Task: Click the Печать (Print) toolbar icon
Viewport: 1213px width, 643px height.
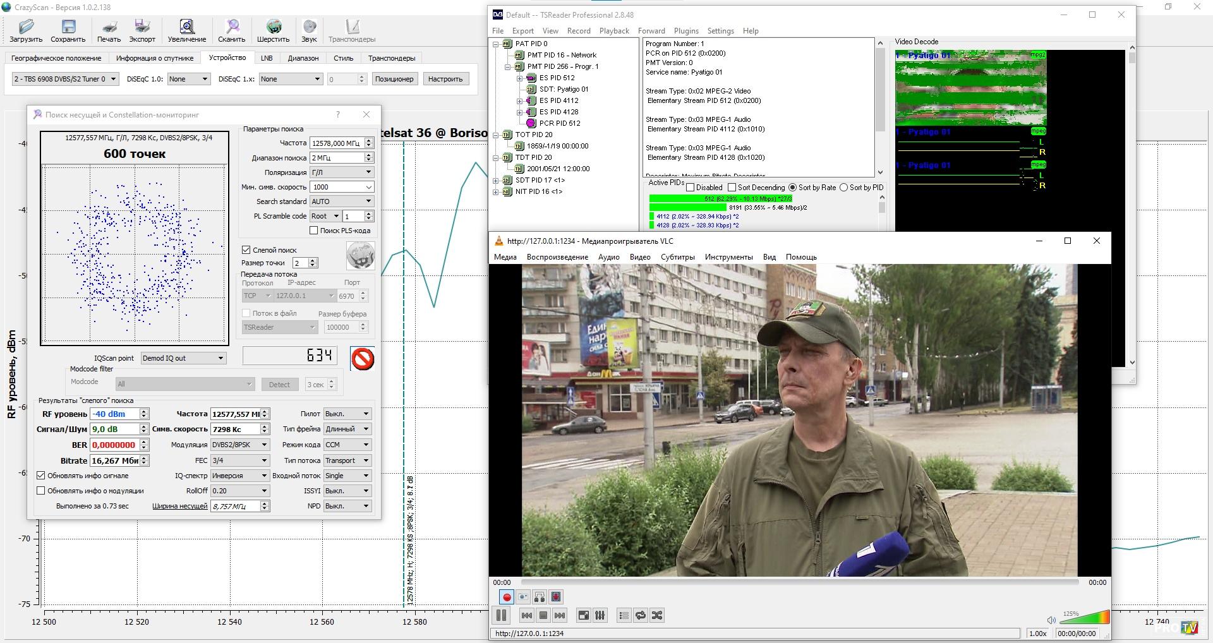Action: coord(109,30)
